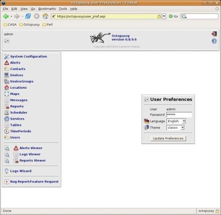Open the System Configuration link
Viewport: 221px width, 215px height.
pos(28,56)
